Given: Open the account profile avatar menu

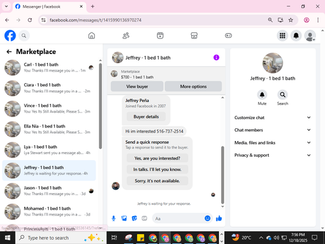Looking at the screenshot, I should tap(310, 36).
